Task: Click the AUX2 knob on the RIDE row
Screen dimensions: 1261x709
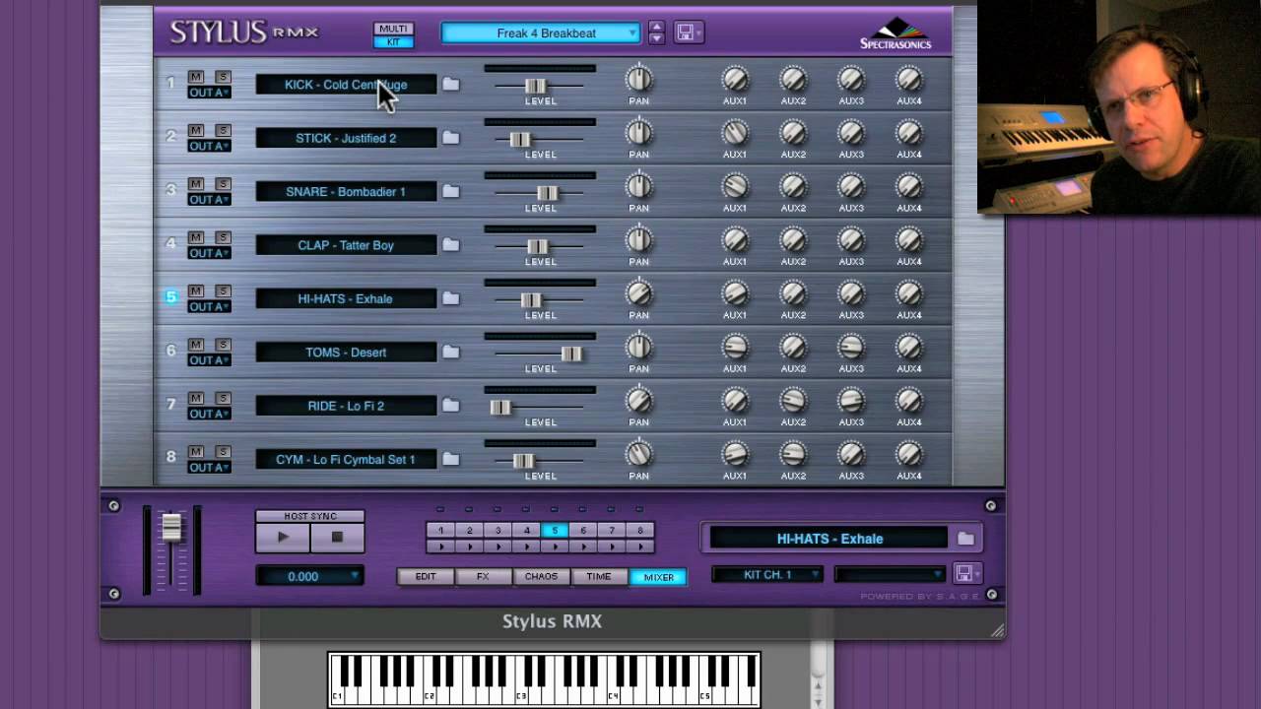Action: (x=793, y=401)
